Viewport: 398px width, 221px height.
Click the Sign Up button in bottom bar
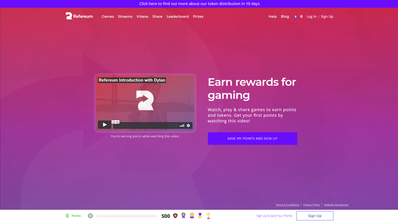click(315, 216)
